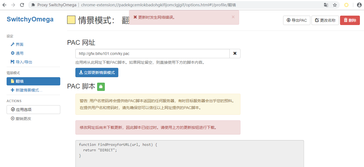Reload the page with refresh icon
364x167 pixels.
[22, 5]
